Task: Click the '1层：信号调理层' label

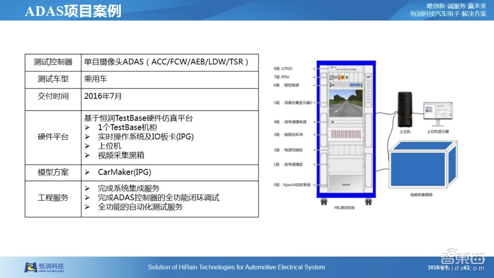Action: tap(288, 164)
